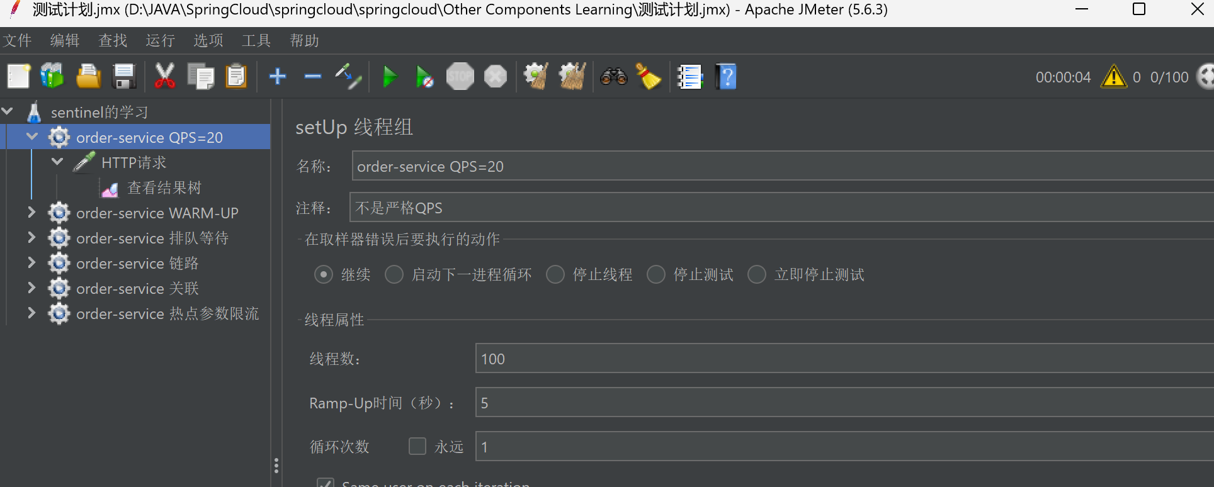This screenshot has height=487, width=1214.
Task: Collapse the sentinel的学习 test plan node
Action: [x=8, y=111]
